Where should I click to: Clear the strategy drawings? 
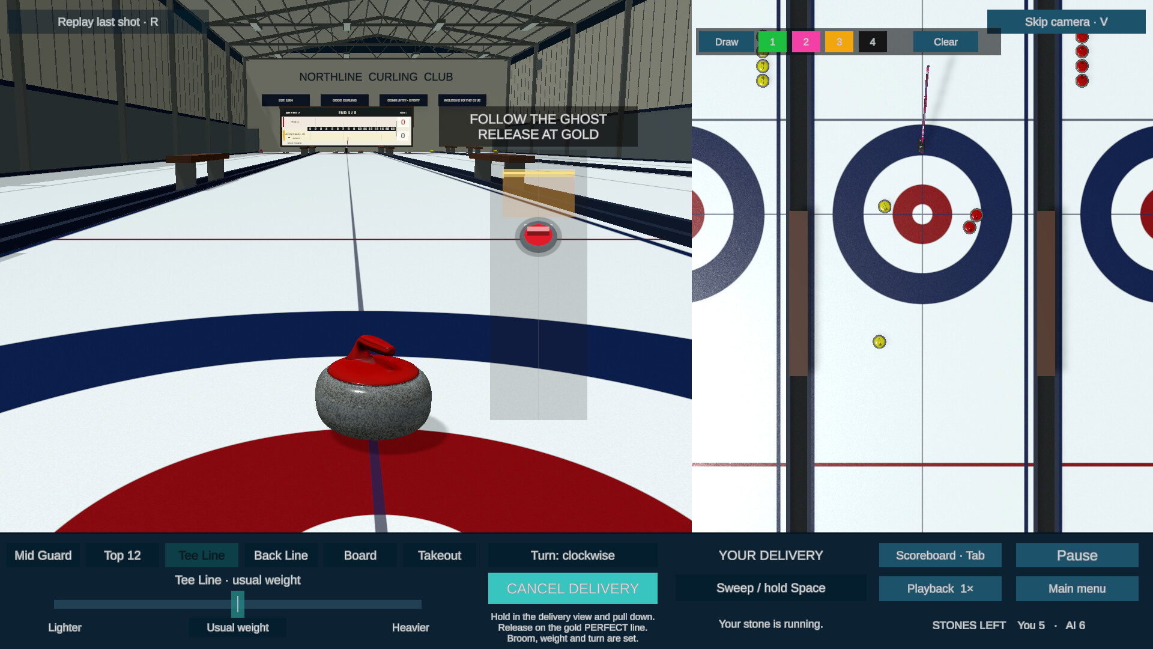pos(945,42)
